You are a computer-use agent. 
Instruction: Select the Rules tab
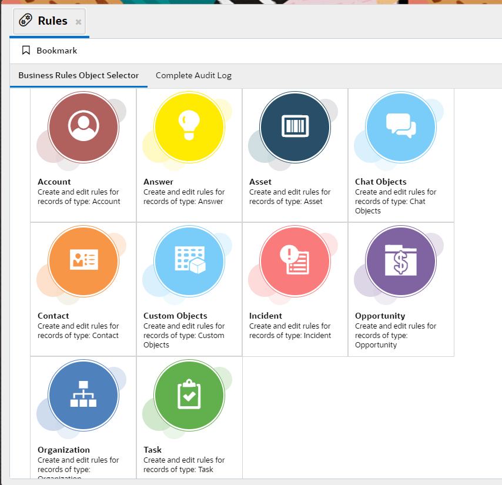point(49,21)
